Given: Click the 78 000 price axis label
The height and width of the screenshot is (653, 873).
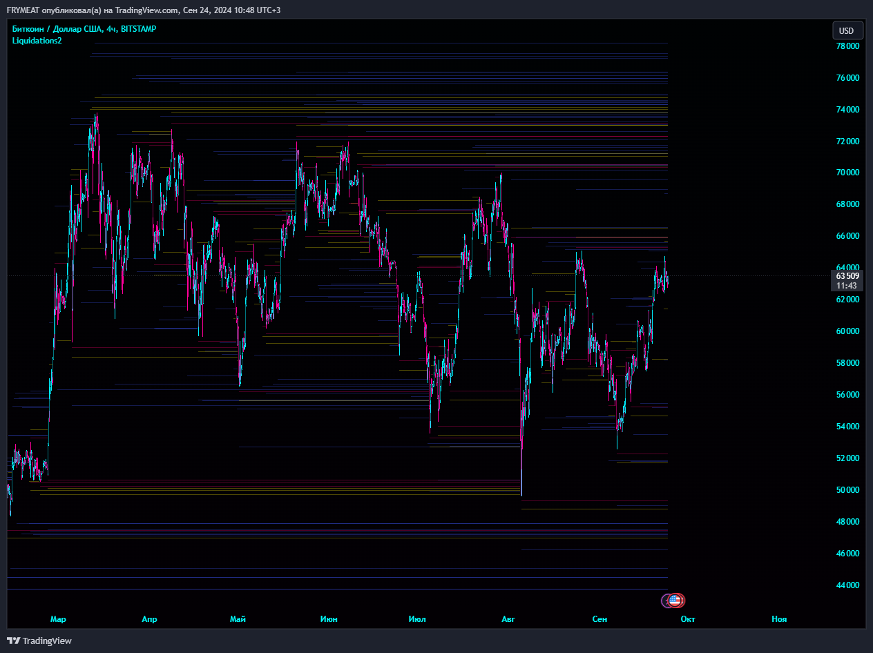Looking at the screenshot, I should tap(847, 46).
